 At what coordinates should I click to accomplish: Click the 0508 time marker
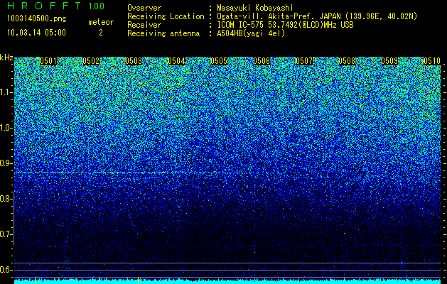click(347, 61)
